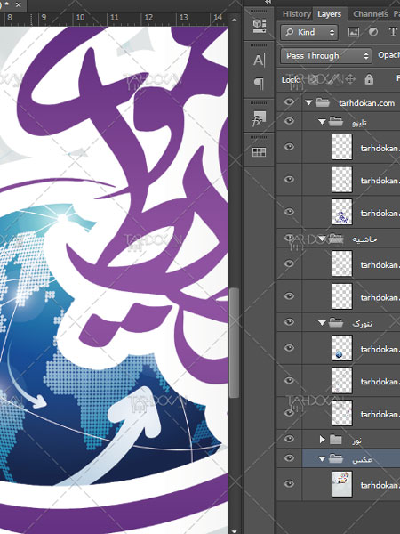
Task: Select the tarhdokan.com group name
Action: point(366,102)
